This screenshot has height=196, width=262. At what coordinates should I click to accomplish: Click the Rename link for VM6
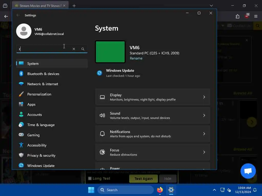(136, 58)
